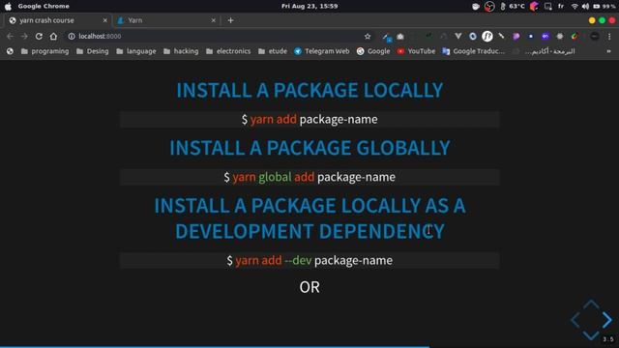Open a new browser tab
This screenshot has height=348, width=619.
tap(230, 20)
